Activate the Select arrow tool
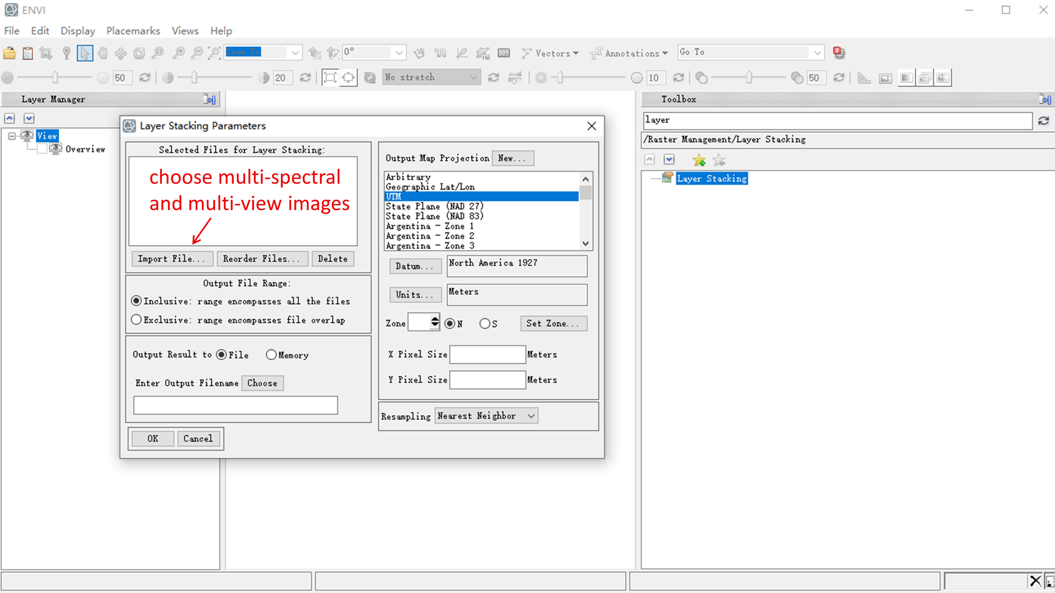Screen dimensions: 1055x593 85,53
